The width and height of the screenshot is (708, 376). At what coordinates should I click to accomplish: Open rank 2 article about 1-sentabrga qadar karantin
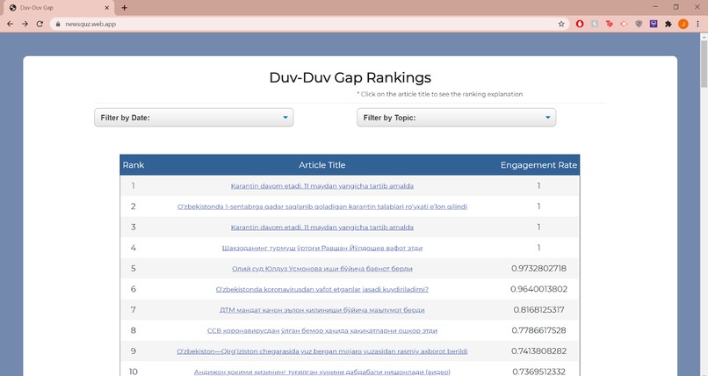point(322,206)
